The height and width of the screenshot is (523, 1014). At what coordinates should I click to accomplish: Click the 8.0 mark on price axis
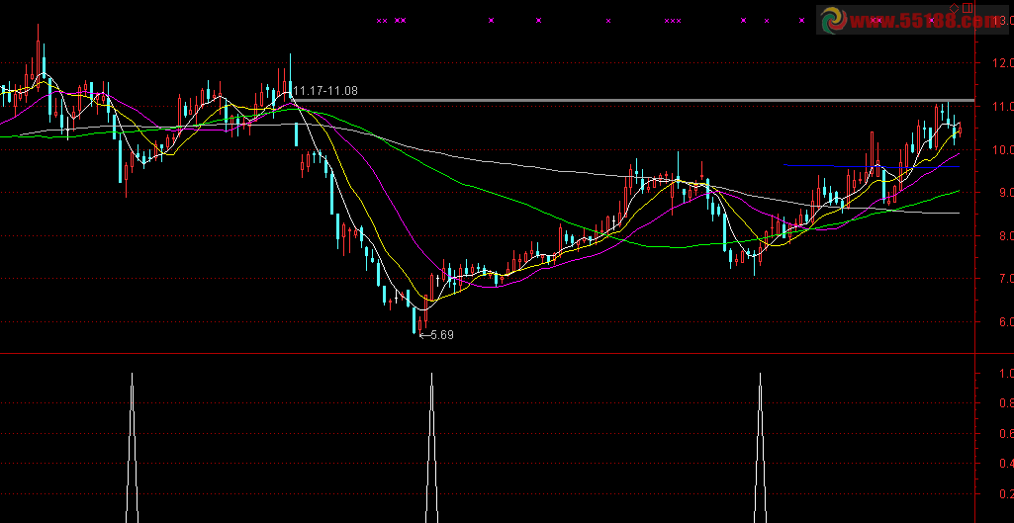pyautogui.click(x=999, y=235)
